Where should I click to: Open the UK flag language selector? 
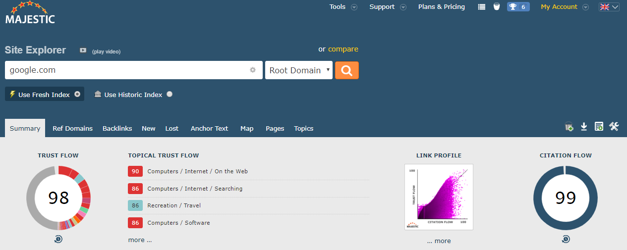point(609,7)
